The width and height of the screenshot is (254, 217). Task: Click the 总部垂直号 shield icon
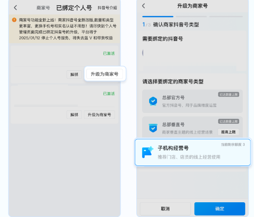tap(153, 128)
